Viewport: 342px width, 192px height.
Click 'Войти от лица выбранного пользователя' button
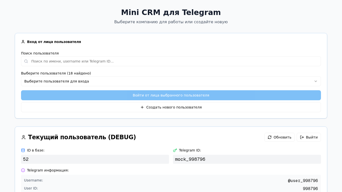click(x=171, y=95)
